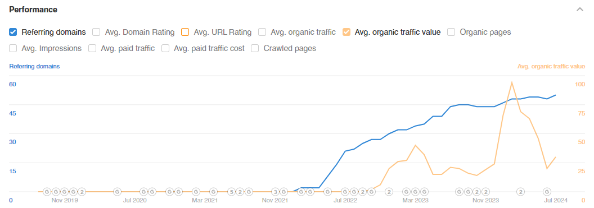The height and width of the screenshot is (208, 594).
Task: Enable Avg. organic traffic checkbox
Action: 262,32
